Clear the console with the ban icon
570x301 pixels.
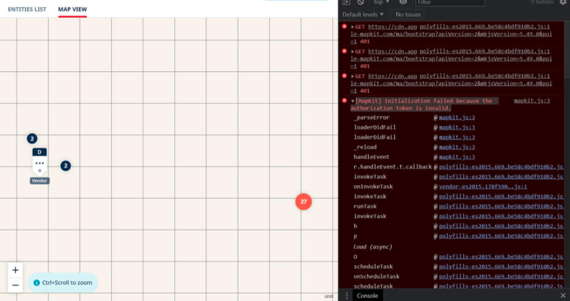point(360,2)
